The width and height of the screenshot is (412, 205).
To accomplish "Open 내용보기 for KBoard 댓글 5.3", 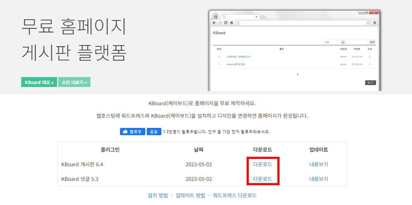I will (x=319, y=179).
